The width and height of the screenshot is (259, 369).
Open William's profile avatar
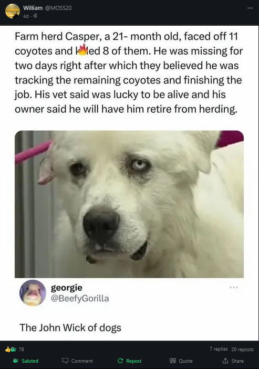(x=13, y=11)
